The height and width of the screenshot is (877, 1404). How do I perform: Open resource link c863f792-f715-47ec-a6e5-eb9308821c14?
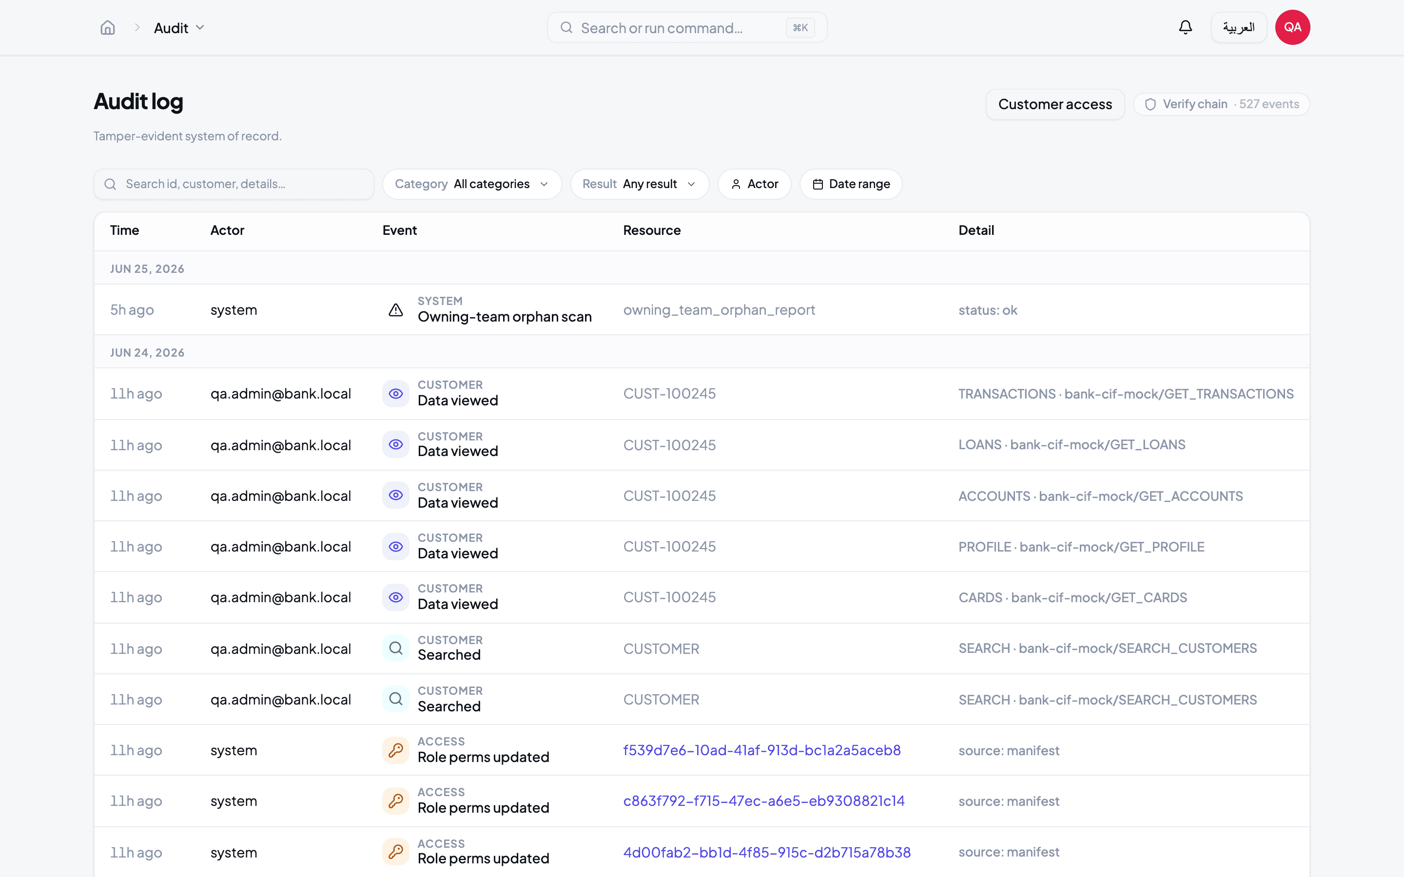[x=763, y=801]
